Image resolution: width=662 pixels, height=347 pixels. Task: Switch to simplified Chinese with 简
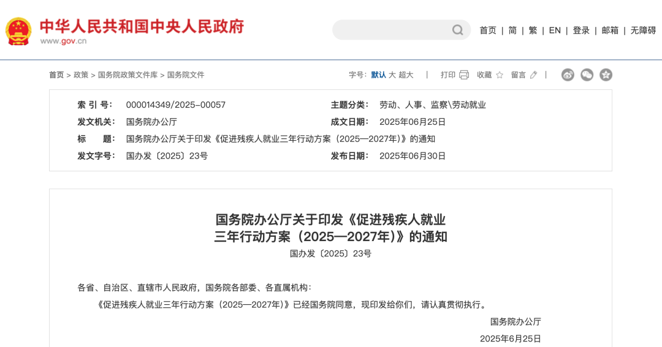(512, 30)
